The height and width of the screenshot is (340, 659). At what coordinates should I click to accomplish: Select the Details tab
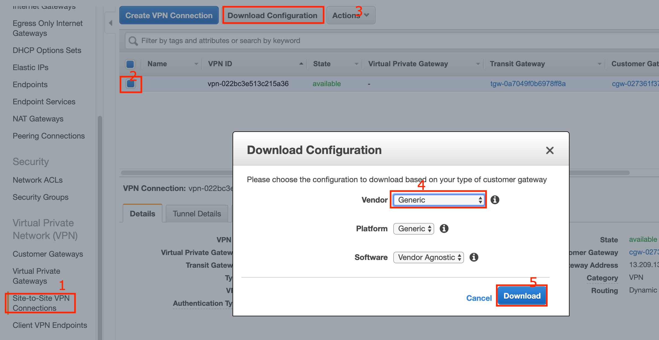click(142, 214)
